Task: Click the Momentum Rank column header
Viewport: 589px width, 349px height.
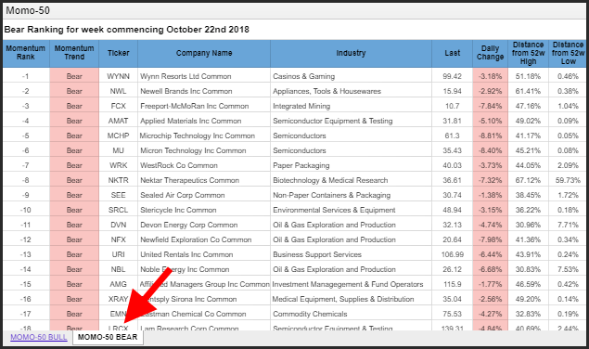Action: click(x=26, y=53)
